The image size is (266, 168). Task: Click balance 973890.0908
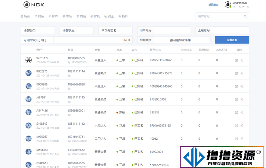158,99
